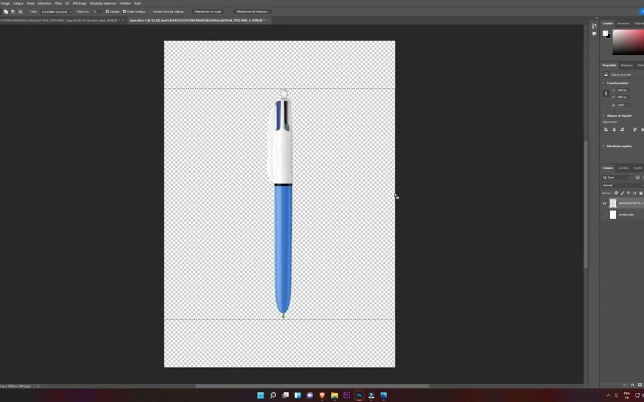Open the layer filter Type dropdown

pyautogui.click(x=616, y=177)
